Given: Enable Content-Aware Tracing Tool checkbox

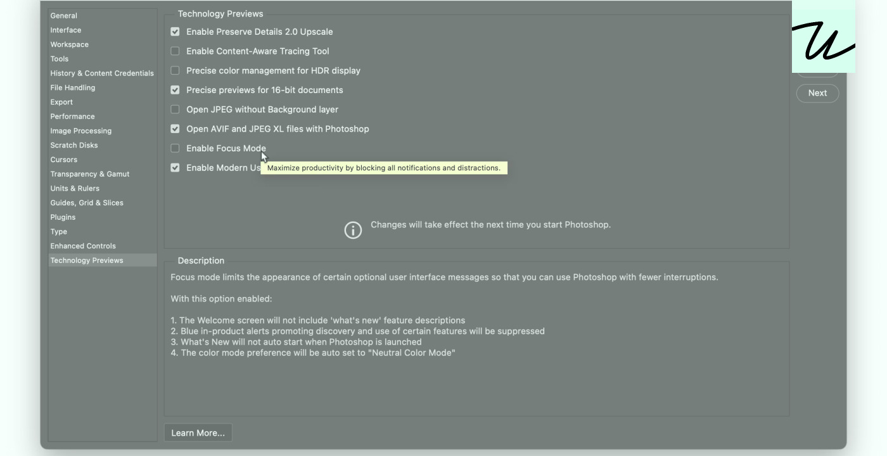Looking at the screenshot, I should (x=175, y=51).
